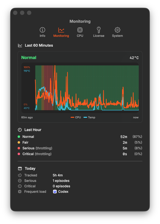Click the Tracked timer icon

pyautogui.click(x=20, y=175)
